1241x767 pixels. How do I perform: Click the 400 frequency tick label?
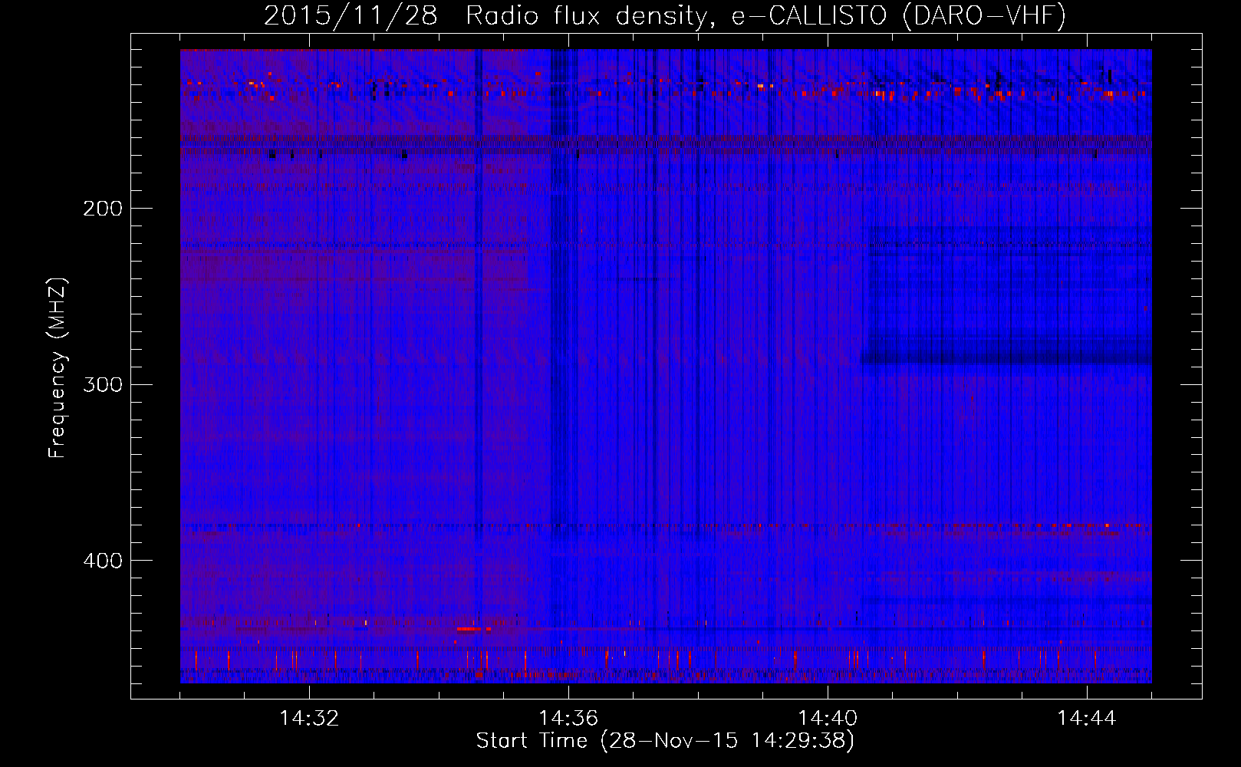(x=103, y=561)
